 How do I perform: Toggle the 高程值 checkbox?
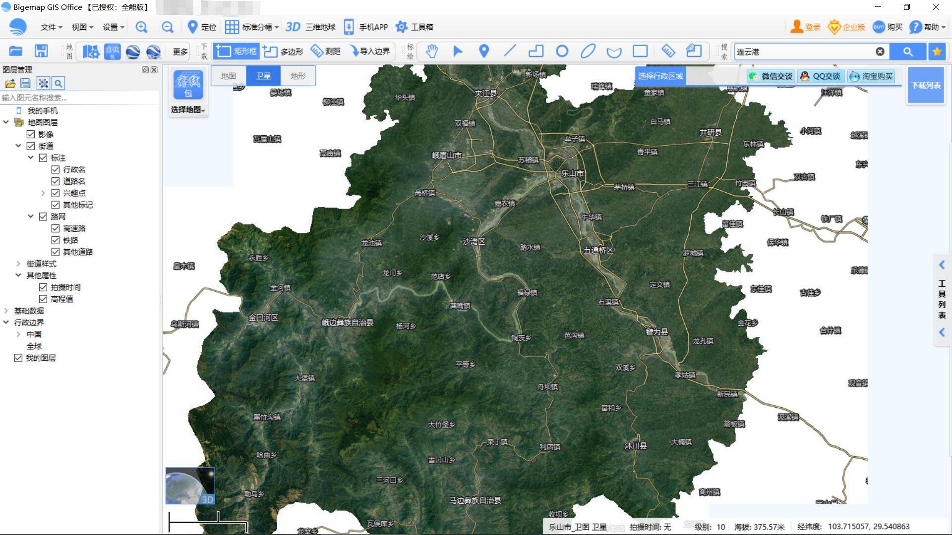(43, 299)
